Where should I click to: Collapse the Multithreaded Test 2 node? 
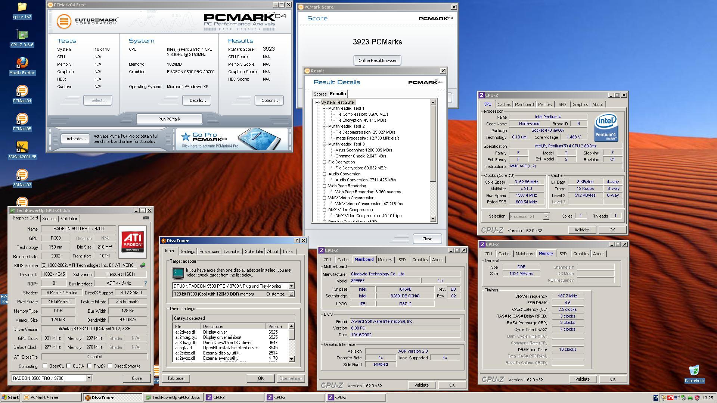324,126
